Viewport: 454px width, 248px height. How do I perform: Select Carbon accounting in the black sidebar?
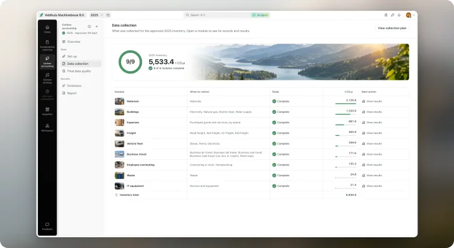pos(47,62)
